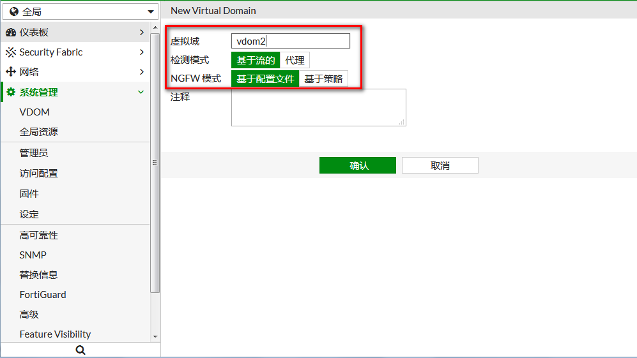The image size is (637, 358).
Task: Open 替换信息 in the sidebar
Action: coord(38,275)
